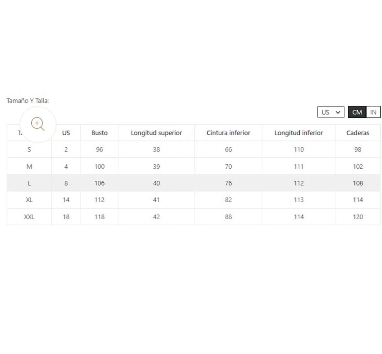Select the size XL row label

[29, 200]
